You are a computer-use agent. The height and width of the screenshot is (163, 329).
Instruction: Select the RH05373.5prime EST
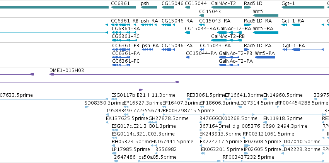[x=114, y=146]
